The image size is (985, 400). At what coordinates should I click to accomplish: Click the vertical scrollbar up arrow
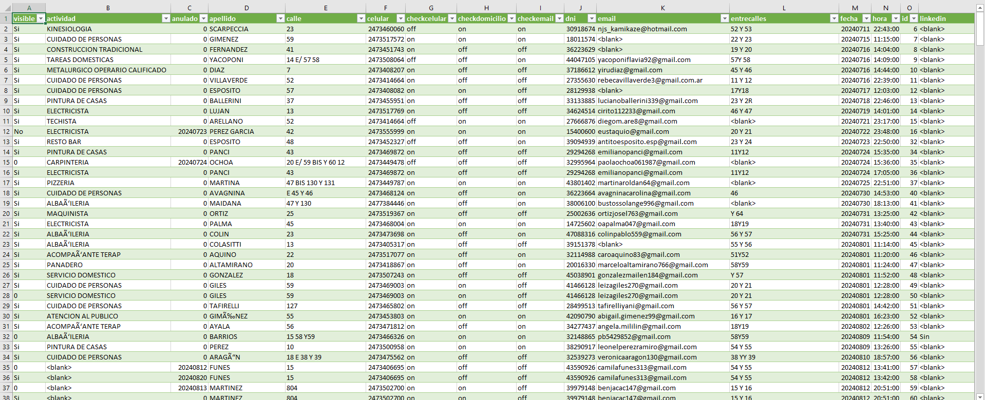980,8
